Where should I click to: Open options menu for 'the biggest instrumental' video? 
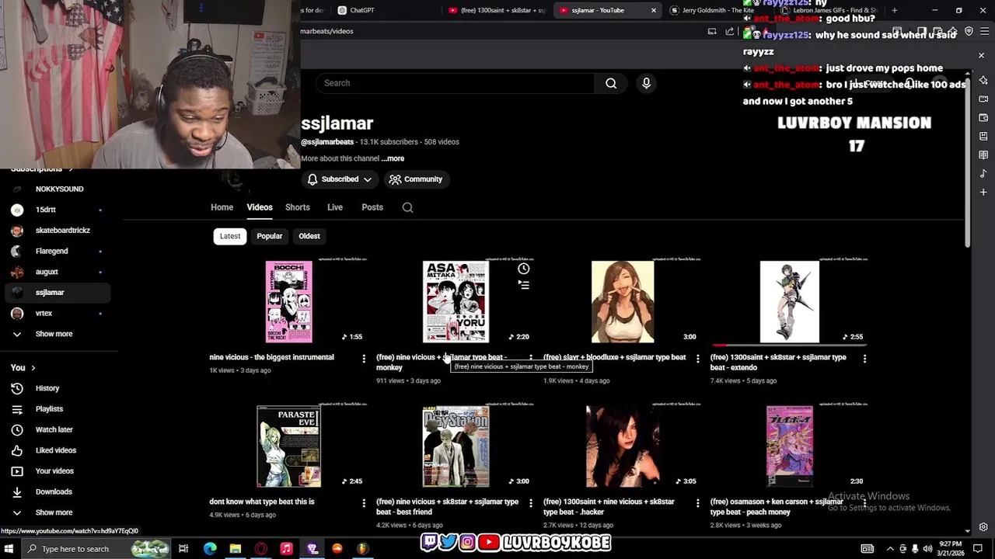click(364, 358)
